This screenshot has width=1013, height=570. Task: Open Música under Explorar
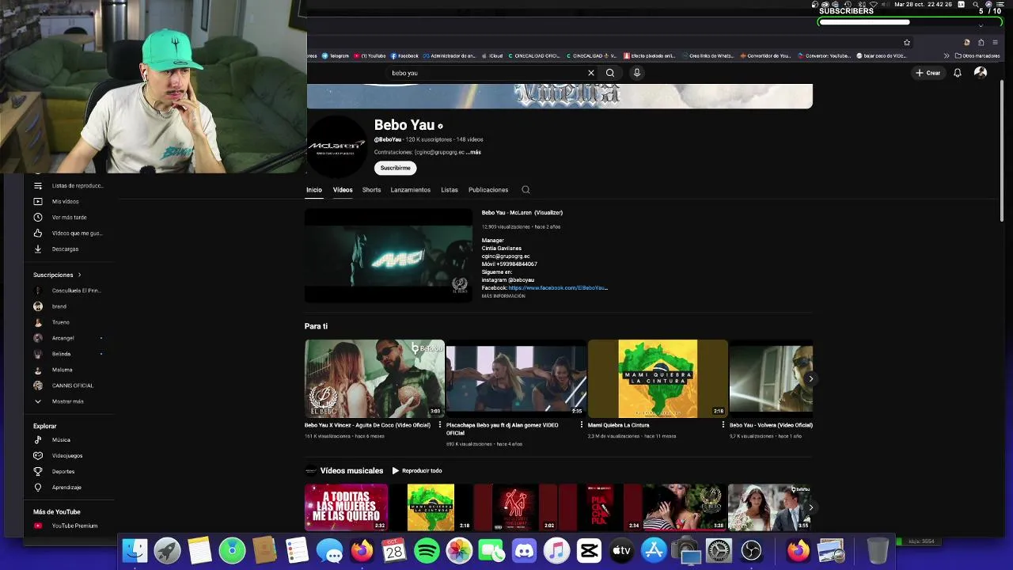pos(52,439)
